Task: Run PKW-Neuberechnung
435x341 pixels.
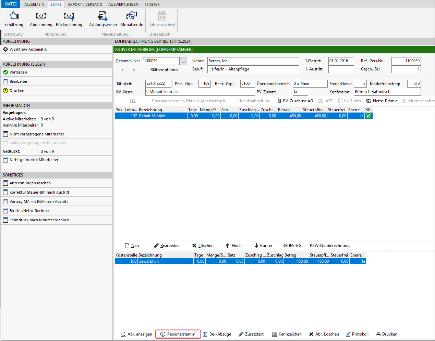Action: pyautogui.click(x=330, y=246)
